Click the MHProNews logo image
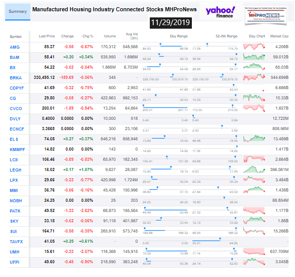The image size is (295, 277). 266,16
